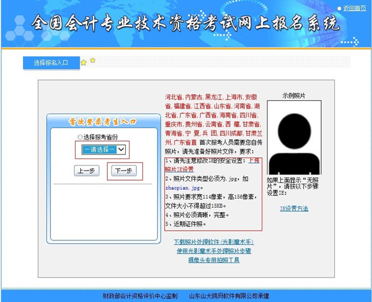Viewport: 372px width, 302px height.
Task: Click the 首次登录考生入口 panel header
Action: click(x=103, y=121)
